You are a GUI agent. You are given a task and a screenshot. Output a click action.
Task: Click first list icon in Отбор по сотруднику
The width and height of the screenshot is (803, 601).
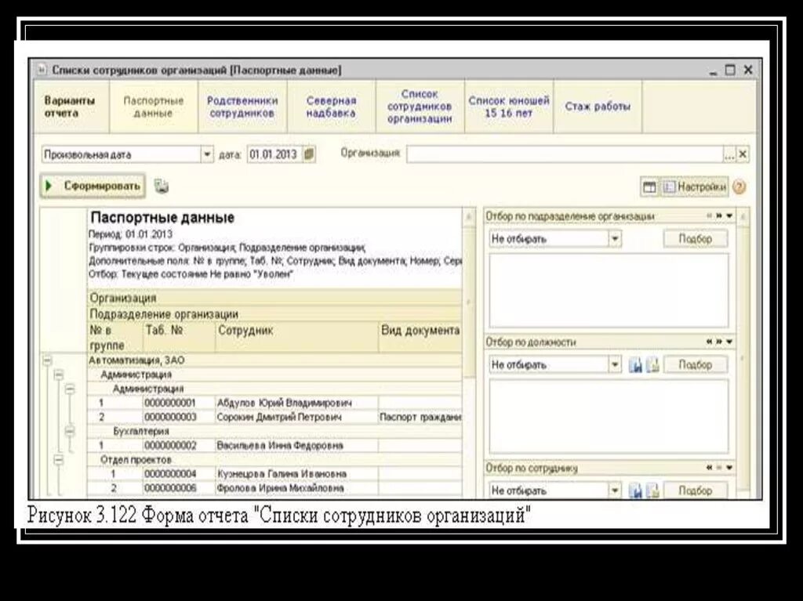tap(635, 491)
